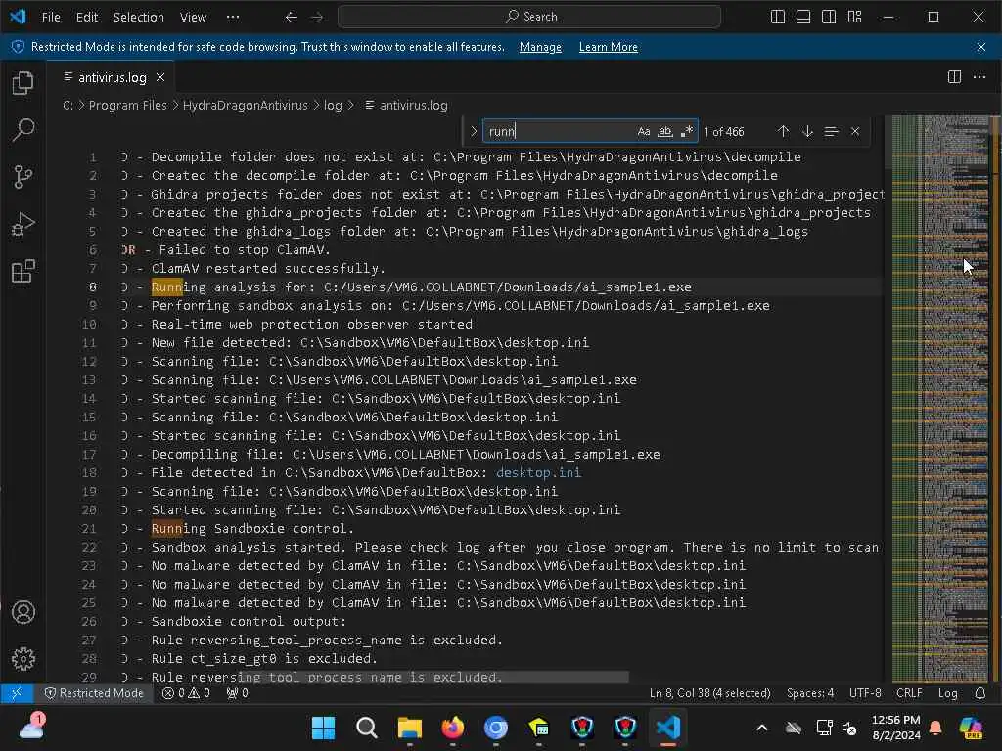Expand the Replace toggle chevron in find widget
1002x751 pixels.
coord(474,132)
